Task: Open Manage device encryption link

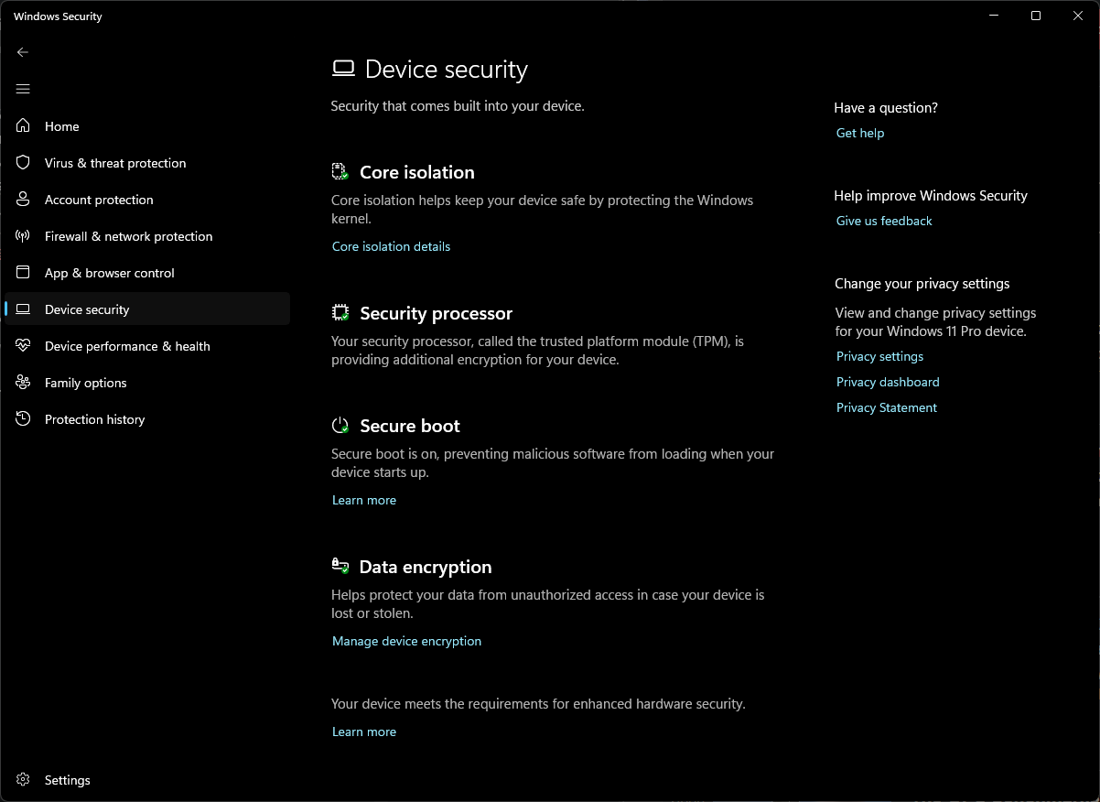Action: tap(406, 641)
